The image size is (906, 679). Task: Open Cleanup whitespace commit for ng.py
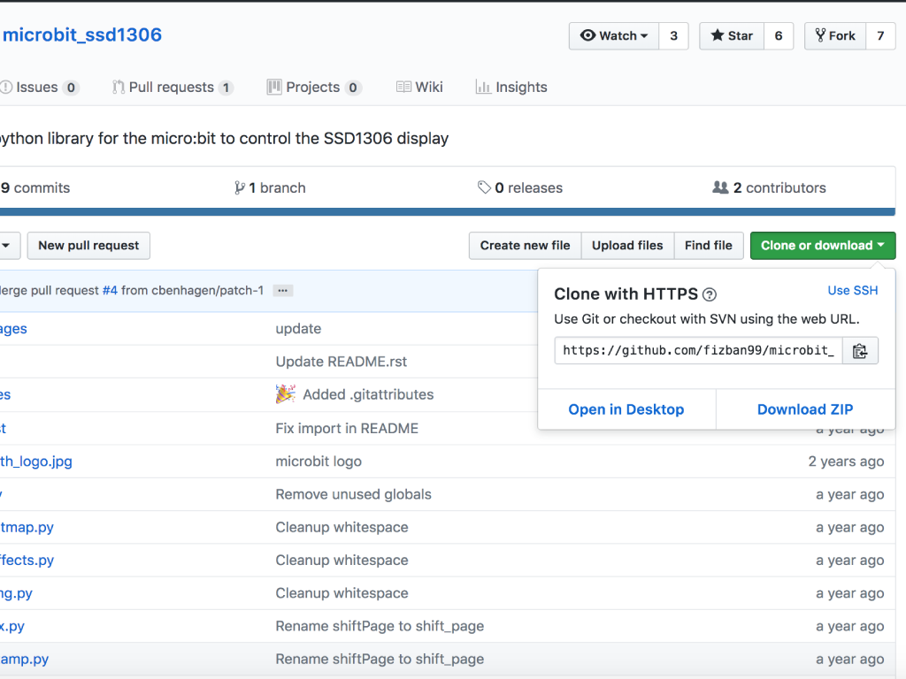pyautogui.click(x=342, y=593)
